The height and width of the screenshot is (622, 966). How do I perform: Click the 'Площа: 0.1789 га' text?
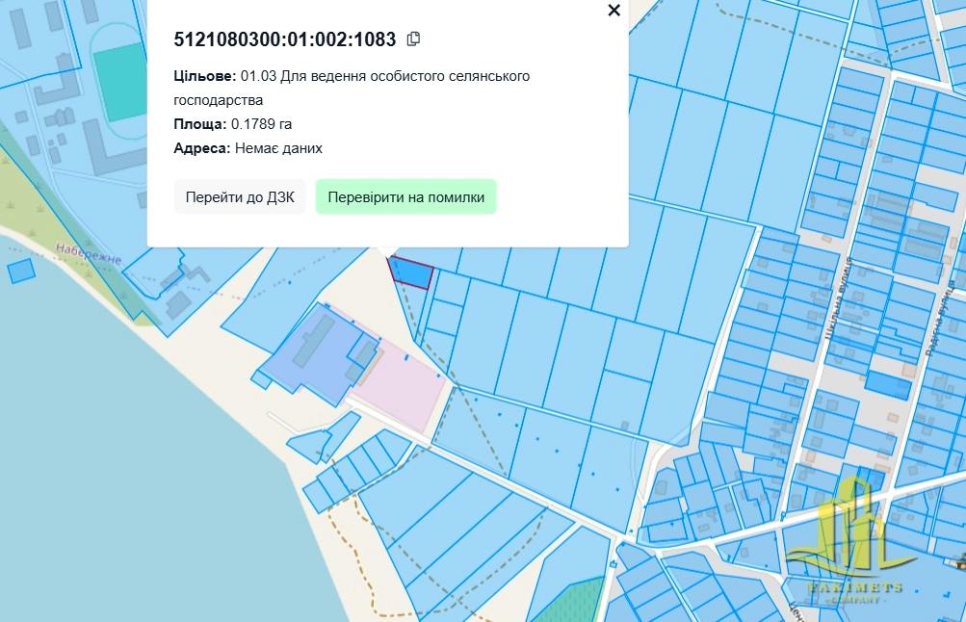[233, 124]
